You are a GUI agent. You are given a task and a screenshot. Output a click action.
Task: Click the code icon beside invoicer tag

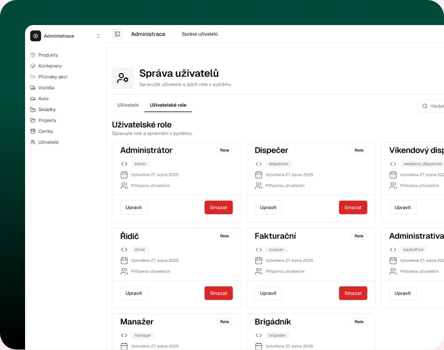point(259,249)
